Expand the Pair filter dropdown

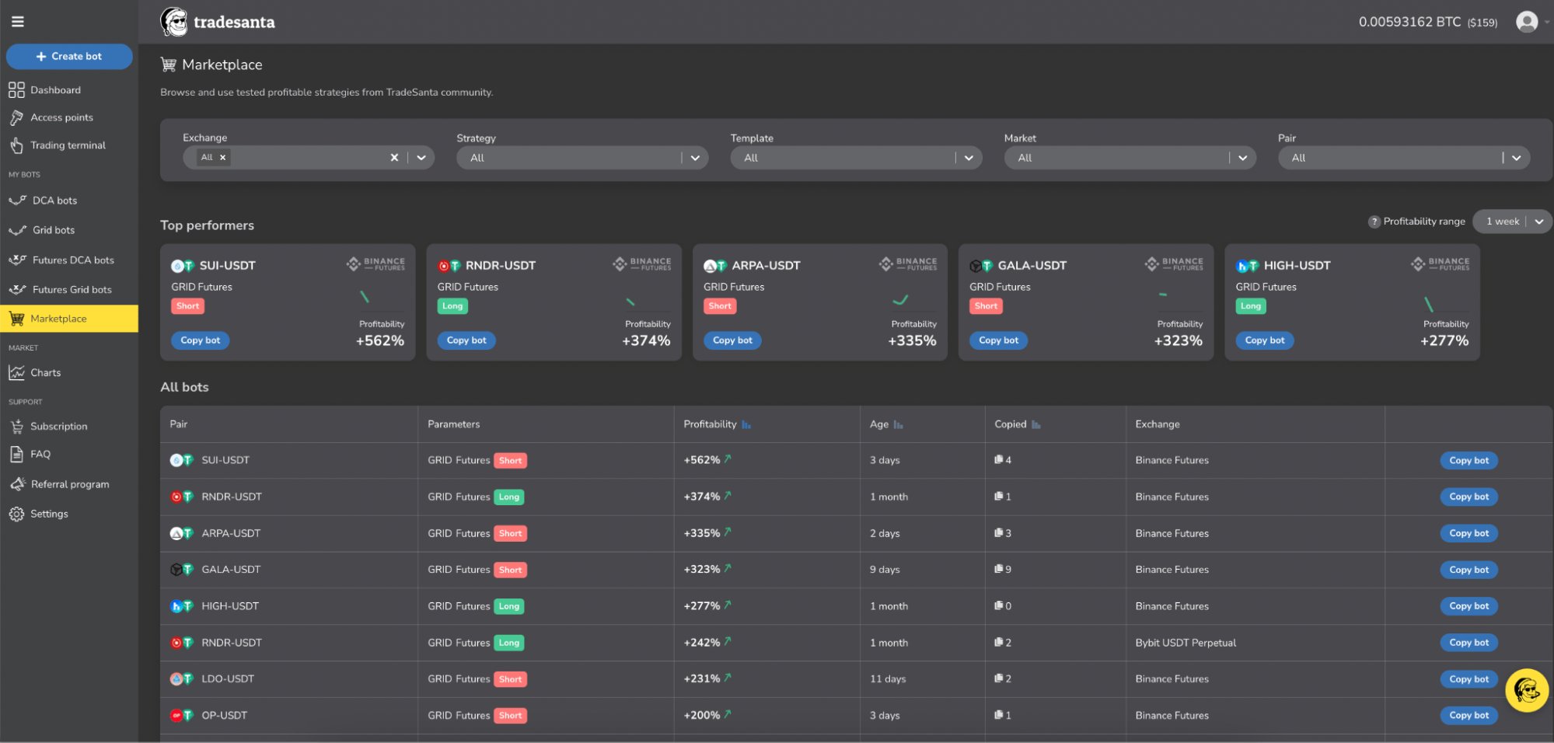coord(1516,158)
